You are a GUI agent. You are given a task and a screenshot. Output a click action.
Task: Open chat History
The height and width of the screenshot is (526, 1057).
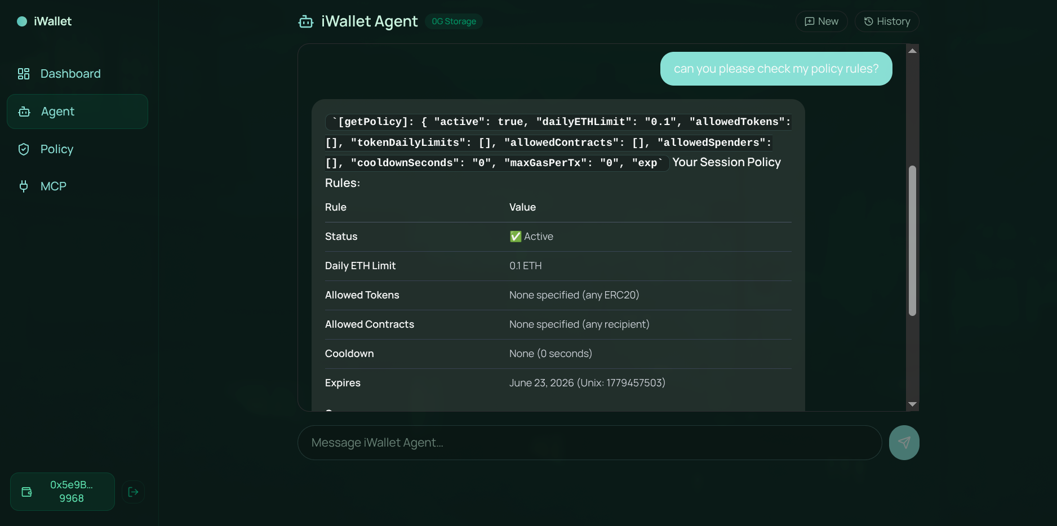887,21
